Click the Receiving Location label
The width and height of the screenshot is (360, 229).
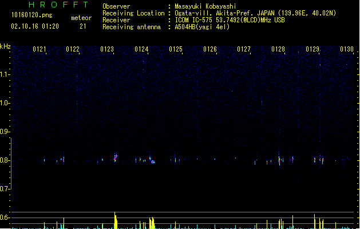[133, 13]
